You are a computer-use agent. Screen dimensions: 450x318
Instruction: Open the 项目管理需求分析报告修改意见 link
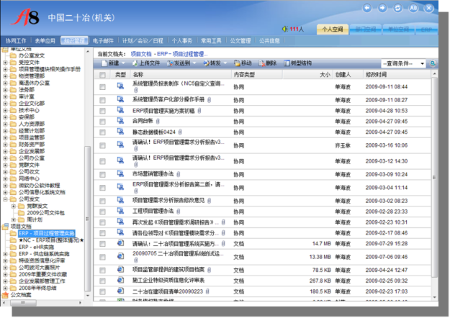tap(168, 201)
